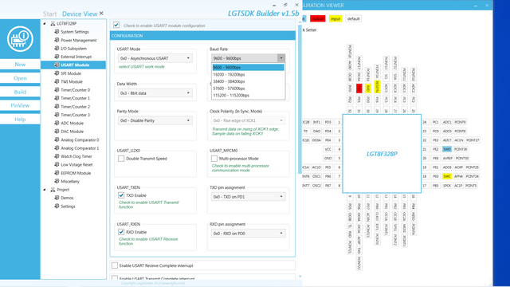The height and width of the screenshot is (287, 510).
Task: Click the Build button in sidebar
Action: pos(20,92)
